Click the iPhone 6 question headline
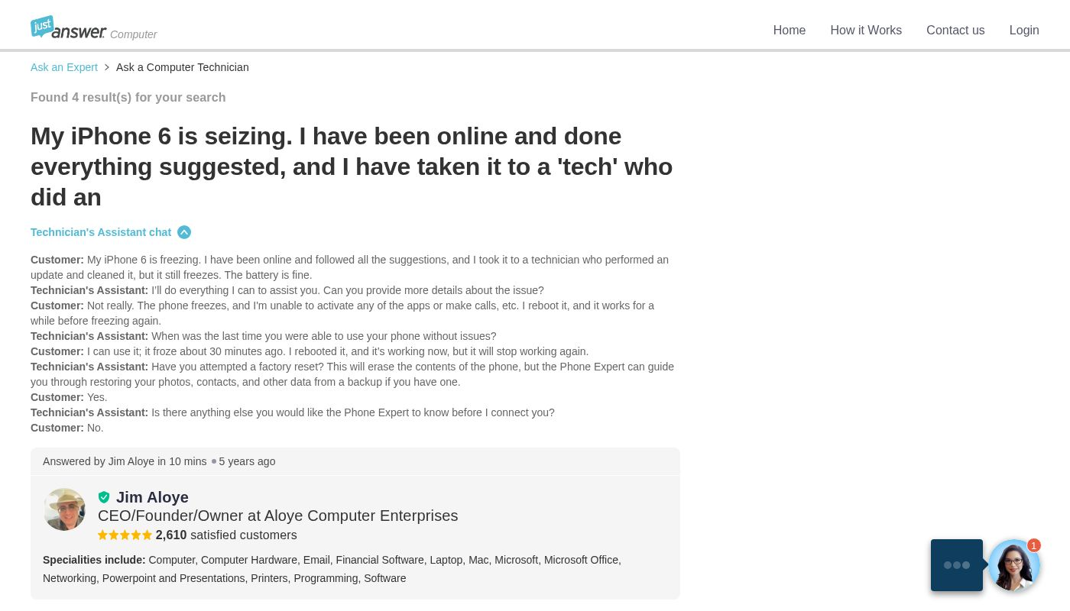 [x=352, y=166]
